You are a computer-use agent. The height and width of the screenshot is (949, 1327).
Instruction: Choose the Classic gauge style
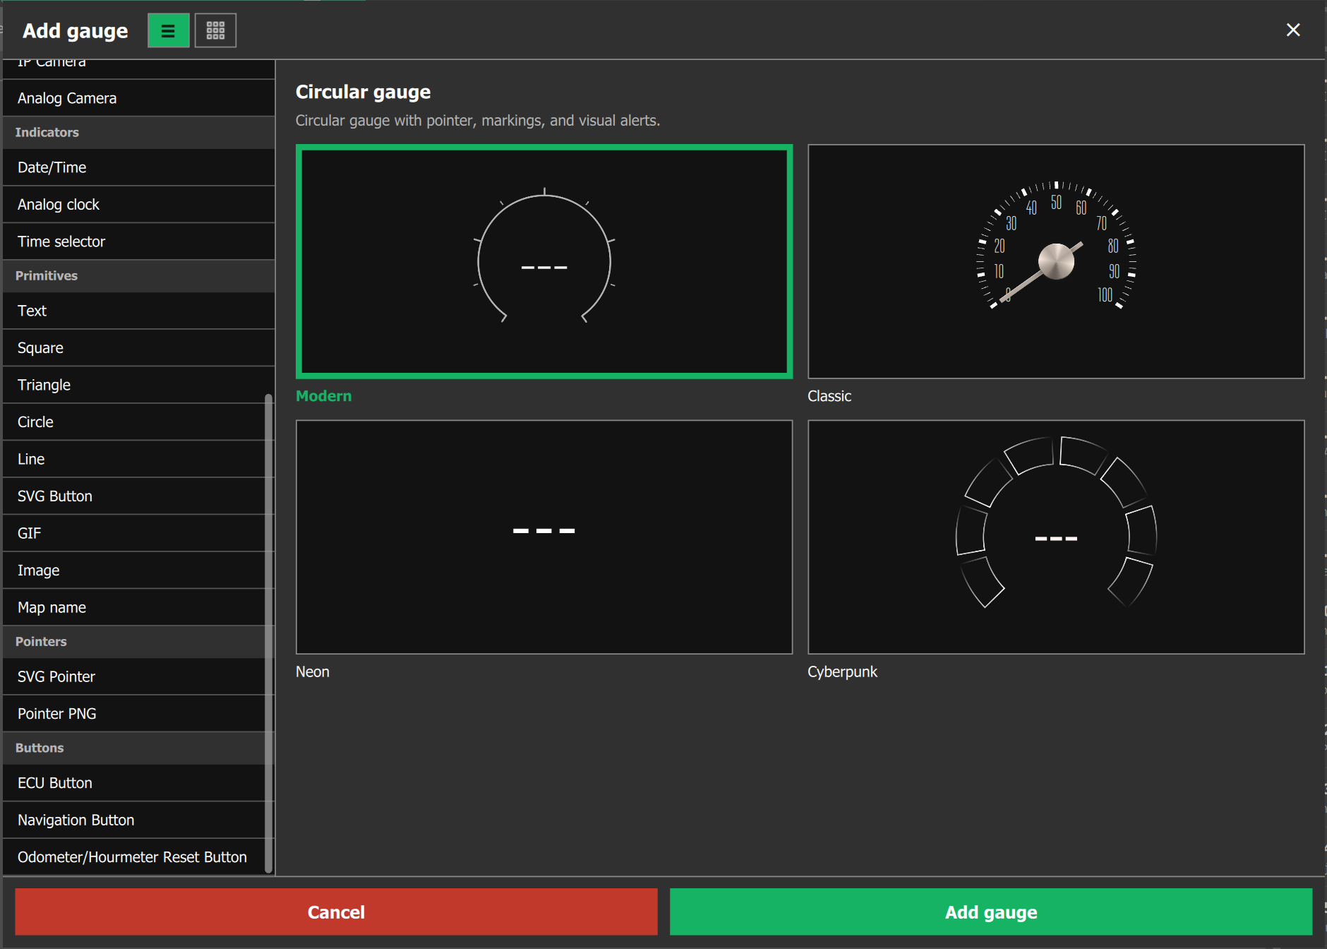pos(1056,261)
